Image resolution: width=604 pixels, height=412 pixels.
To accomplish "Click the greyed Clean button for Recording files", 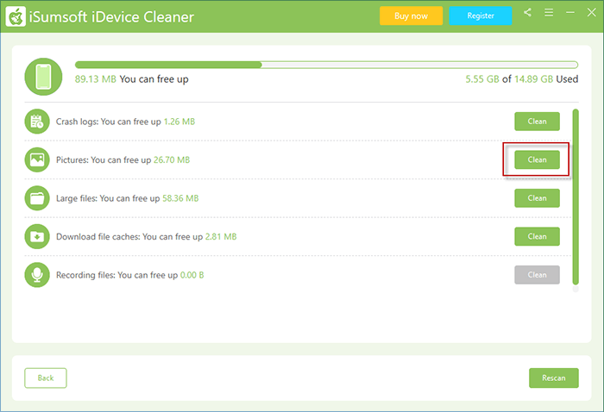I will (537, 275).
